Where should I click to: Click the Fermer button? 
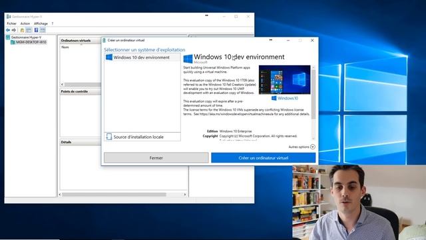click(156, 158)
